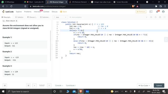This screenshot has height=94, width=168.
Task: Open Windows Start menu
Action: click(3, 91)
